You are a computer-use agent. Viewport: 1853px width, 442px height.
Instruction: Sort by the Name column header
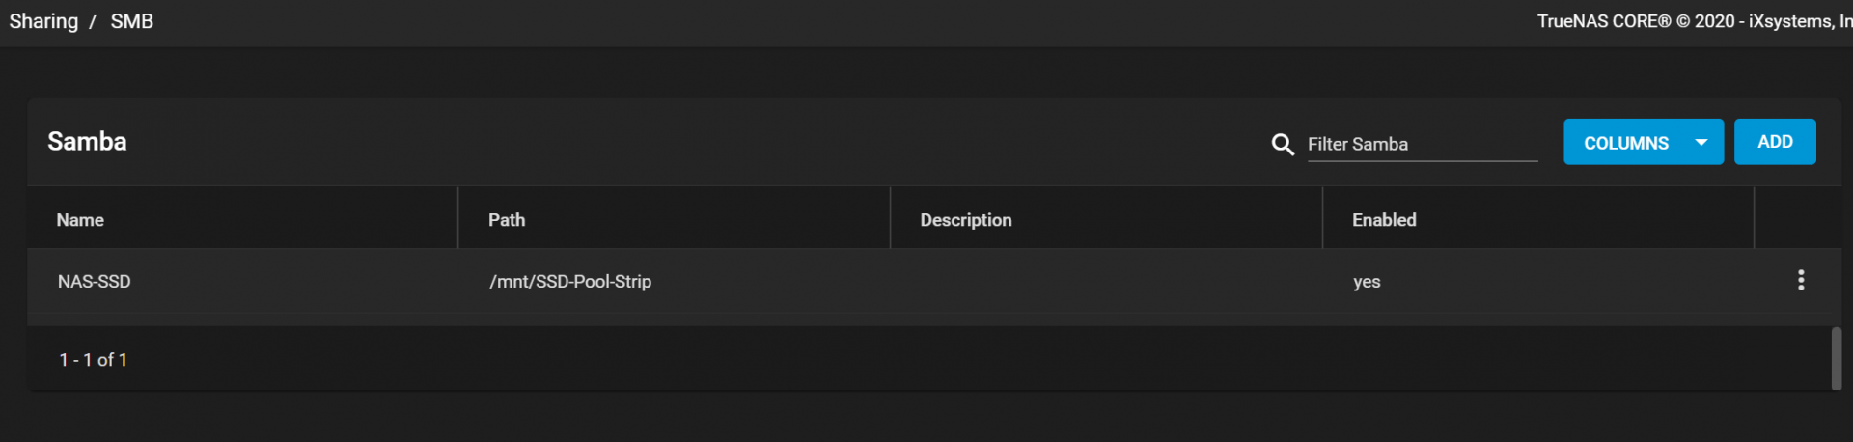point(80,220)
